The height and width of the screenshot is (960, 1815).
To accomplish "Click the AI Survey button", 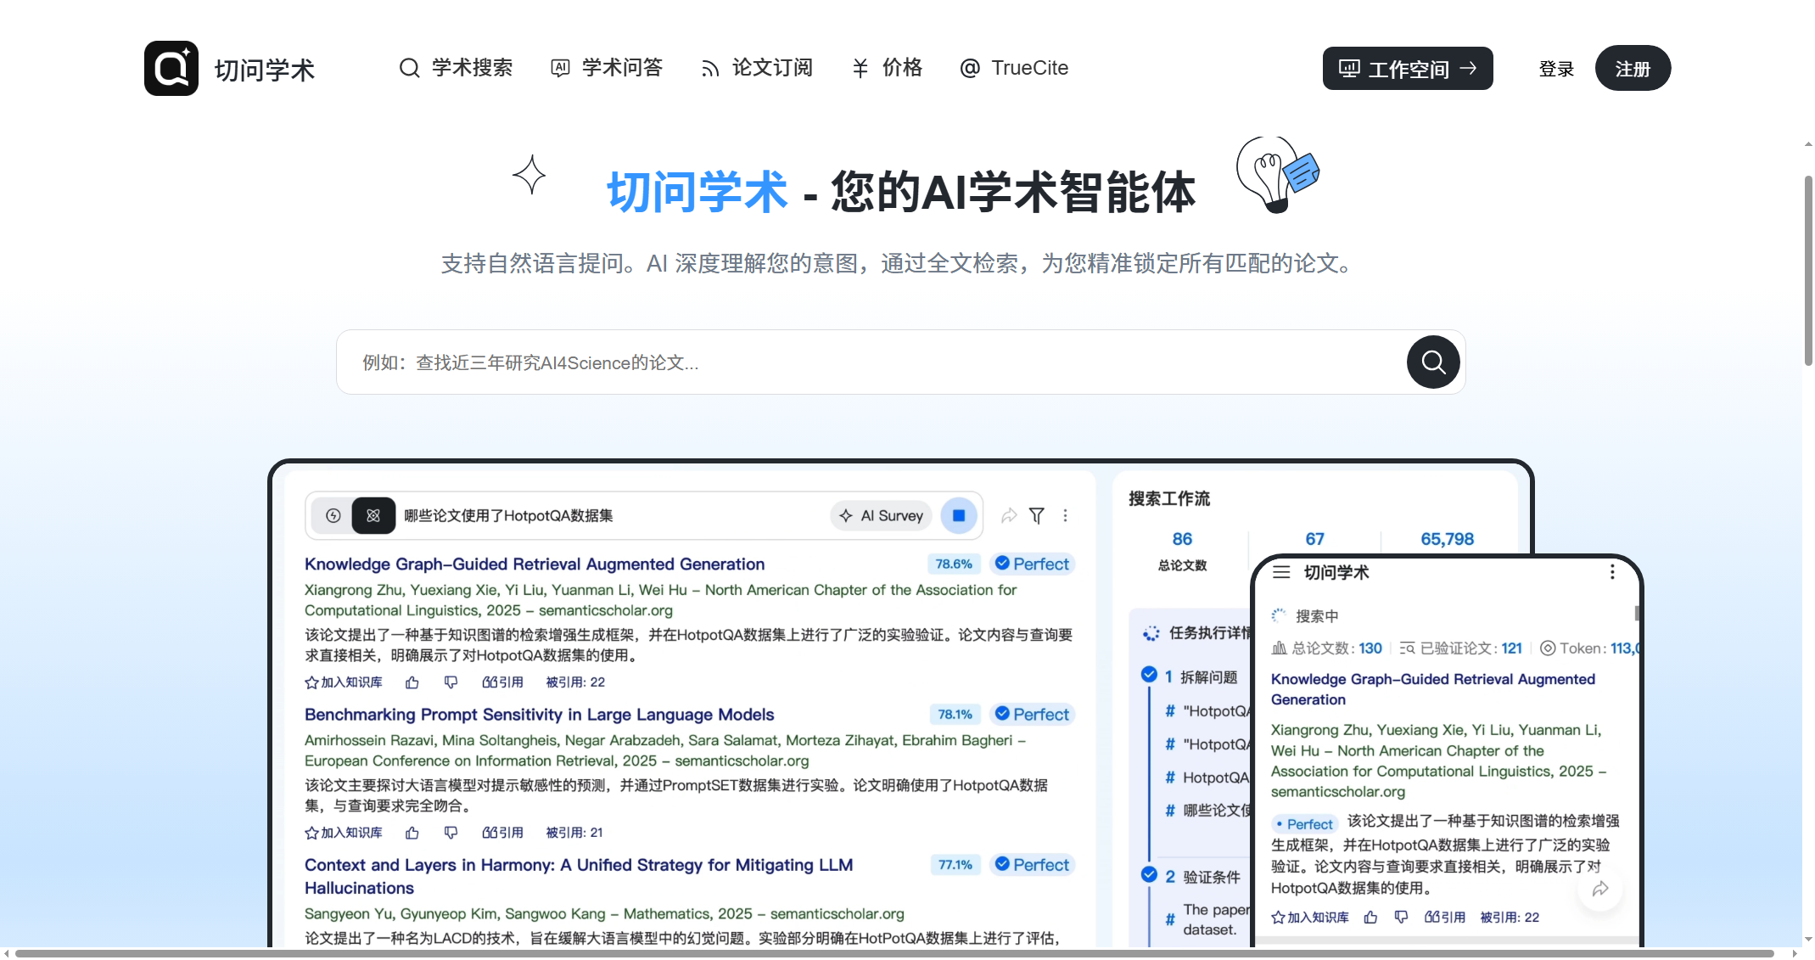I will (881, 515).
